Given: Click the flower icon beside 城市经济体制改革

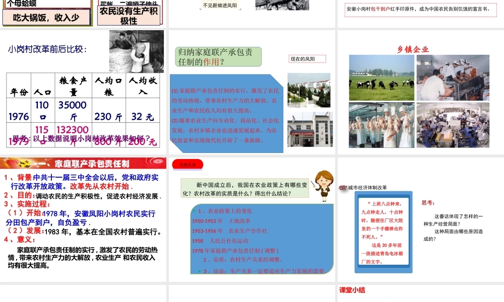Looking at the screenshot, I should pyautogui.click(x=343, y=187).
